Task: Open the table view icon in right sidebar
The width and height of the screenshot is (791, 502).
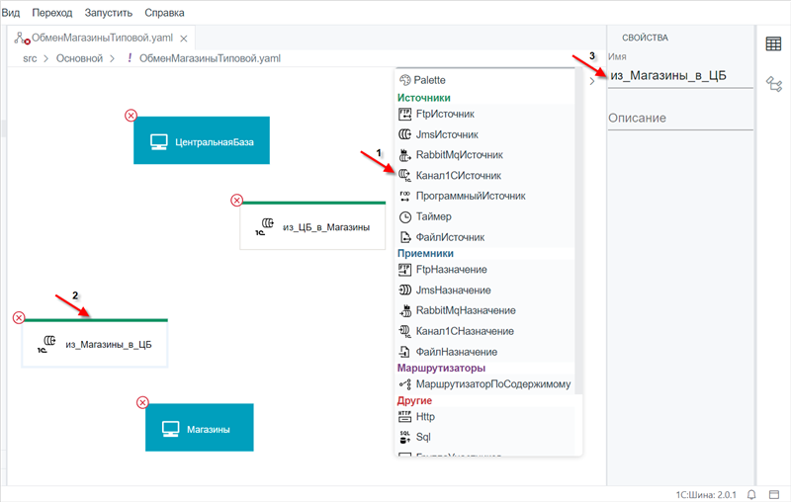Action: (773, 43)
